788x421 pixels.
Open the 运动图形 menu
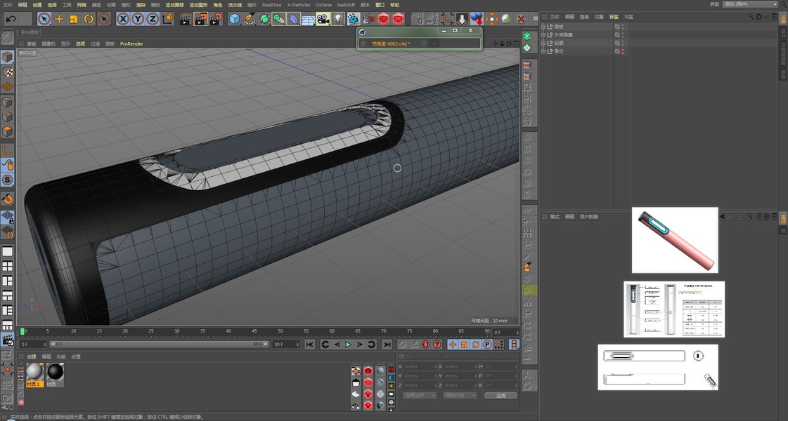click(198, 5)
